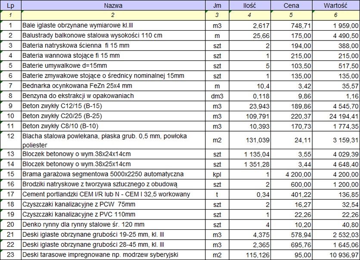The width and height of the screenshot is (360, 260).
Task: Click price cell 16,27
Action: (x=292, y=204)
